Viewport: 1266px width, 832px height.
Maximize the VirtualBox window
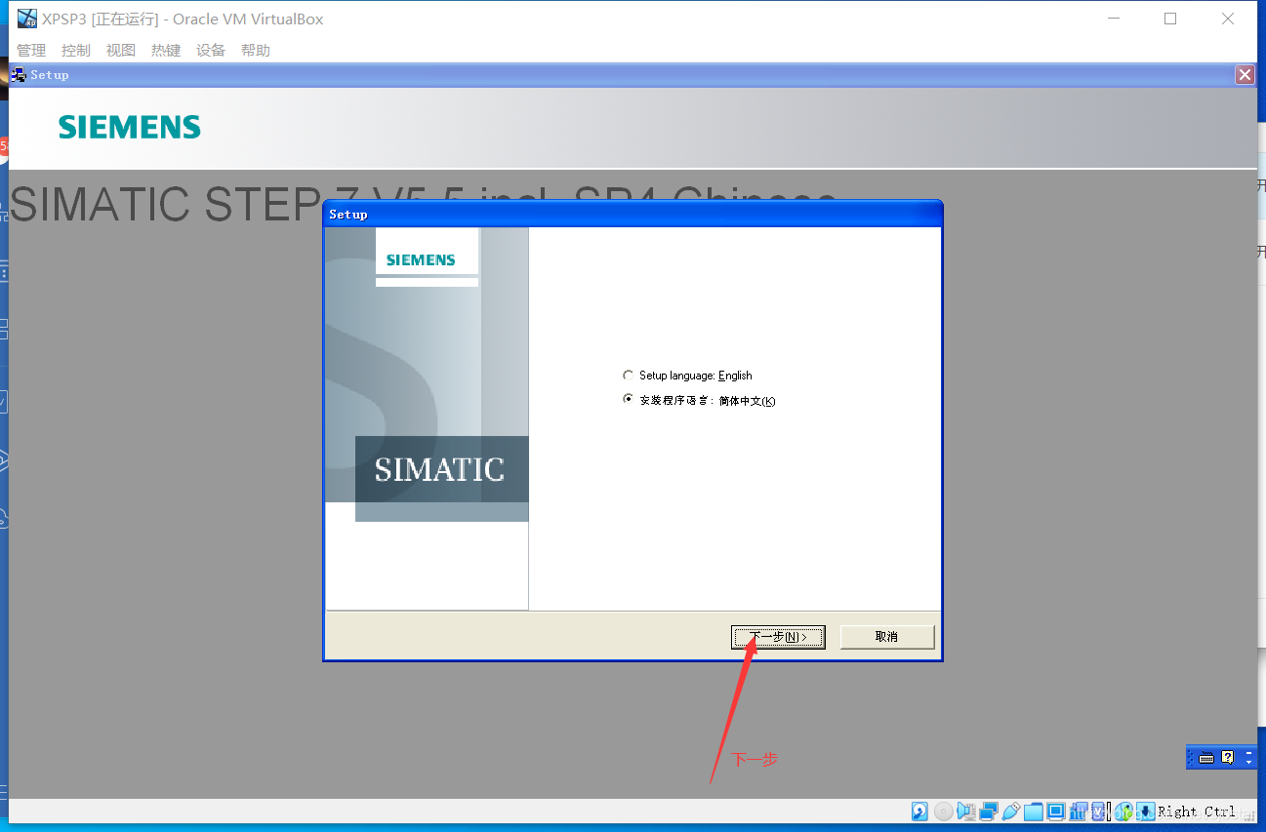[x=1170, y=19]
